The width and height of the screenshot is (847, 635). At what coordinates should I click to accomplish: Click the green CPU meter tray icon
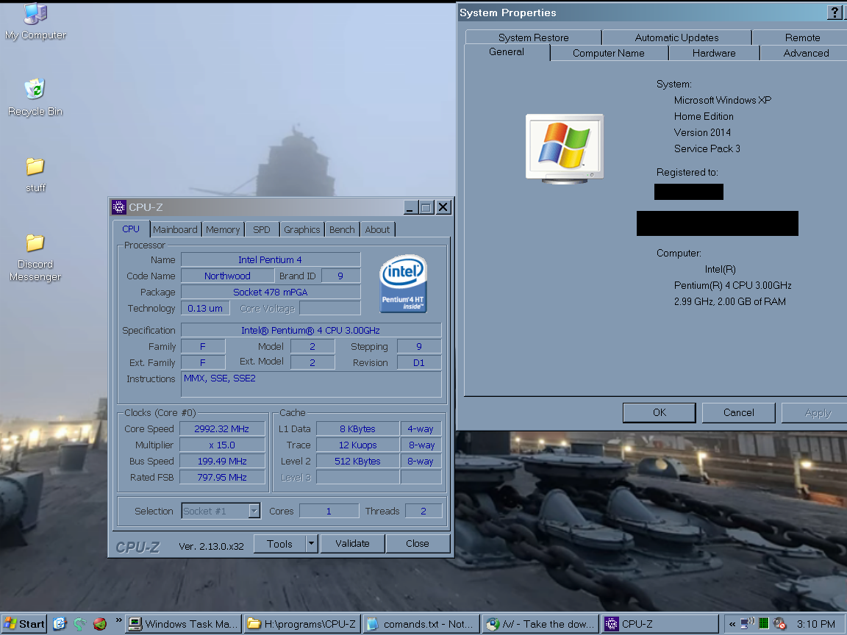click(x=763, y=624)
